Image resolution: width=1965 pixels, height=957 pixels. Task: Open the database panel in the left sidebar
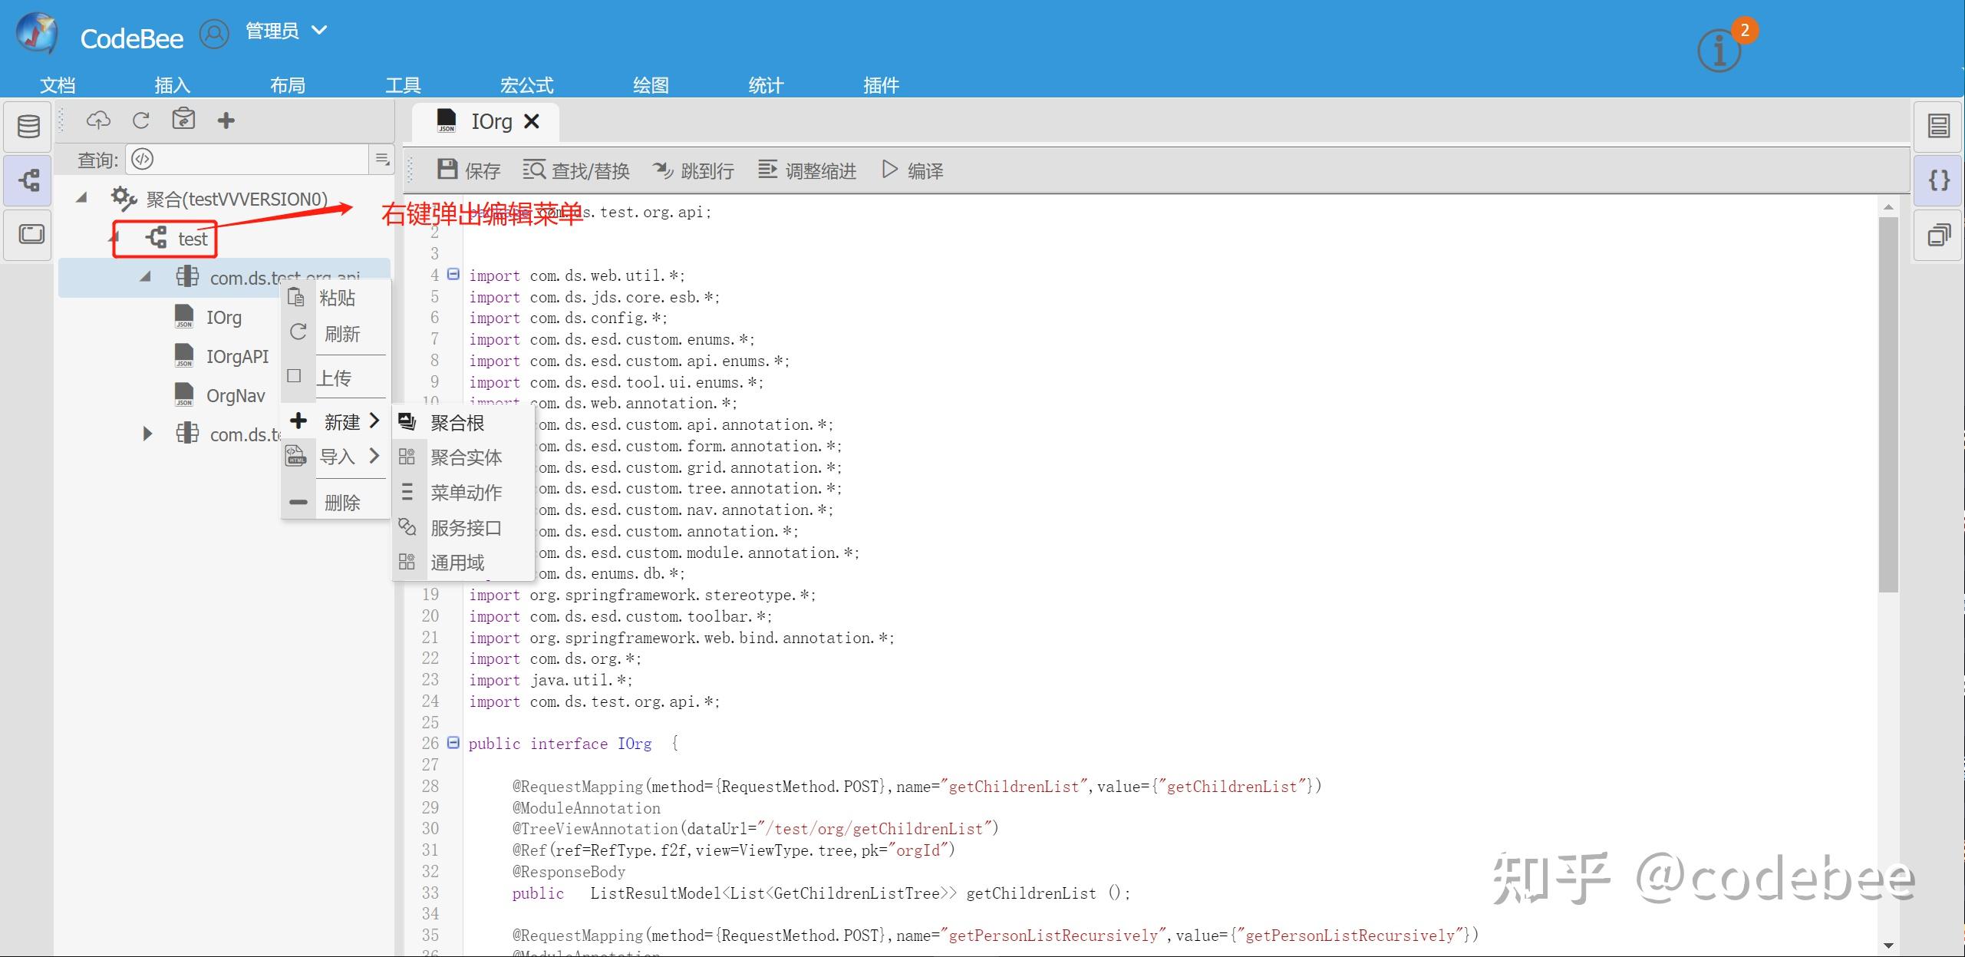(x=28, y=125)
